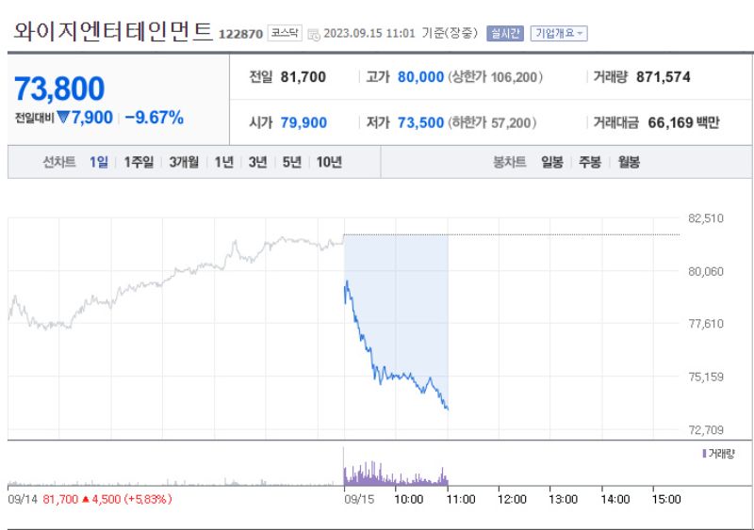Click the calendar icon beside the date

(x=314, y=34)
